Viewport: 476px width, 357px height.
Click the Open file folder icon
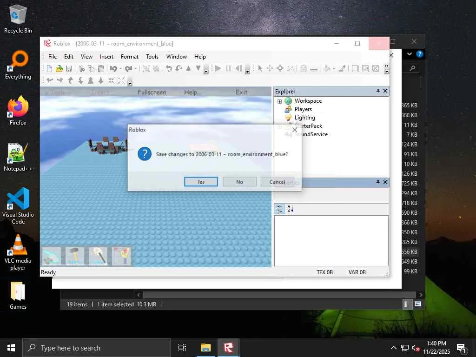click(59, 69)
